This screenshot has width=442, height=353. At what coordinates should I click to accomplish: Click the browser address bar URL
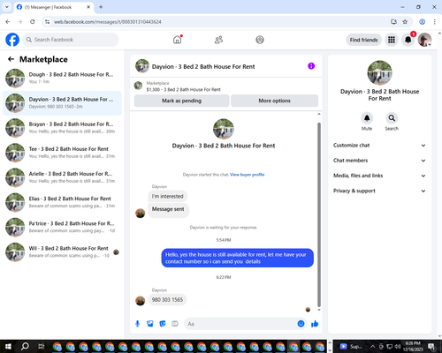[107, 22]
